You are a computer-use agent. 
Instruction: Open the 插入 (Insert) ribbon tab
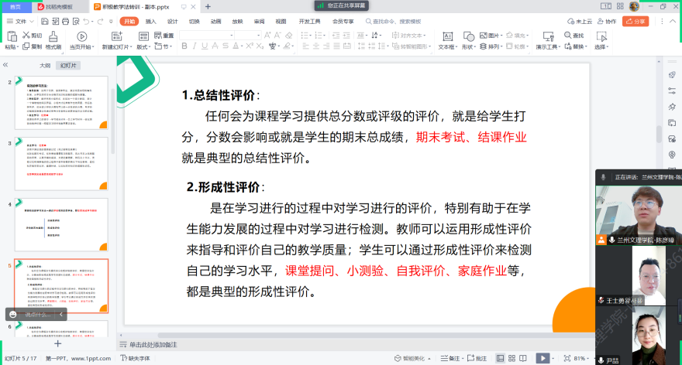(150, 22)
